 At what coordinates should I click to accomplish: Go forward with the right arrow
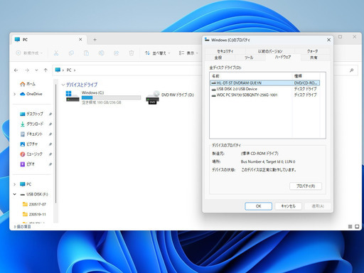[27, 70]
